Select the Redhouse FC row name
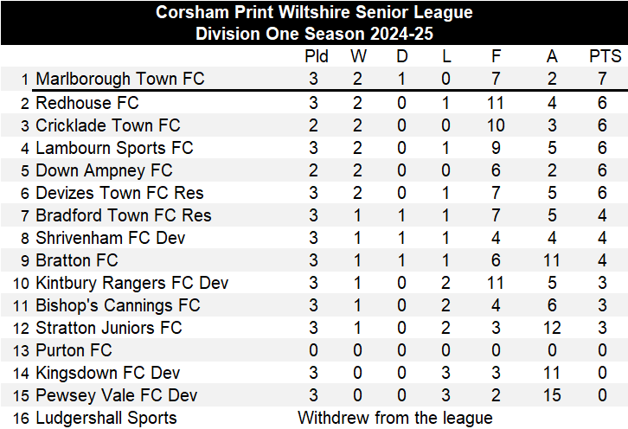 87,103
